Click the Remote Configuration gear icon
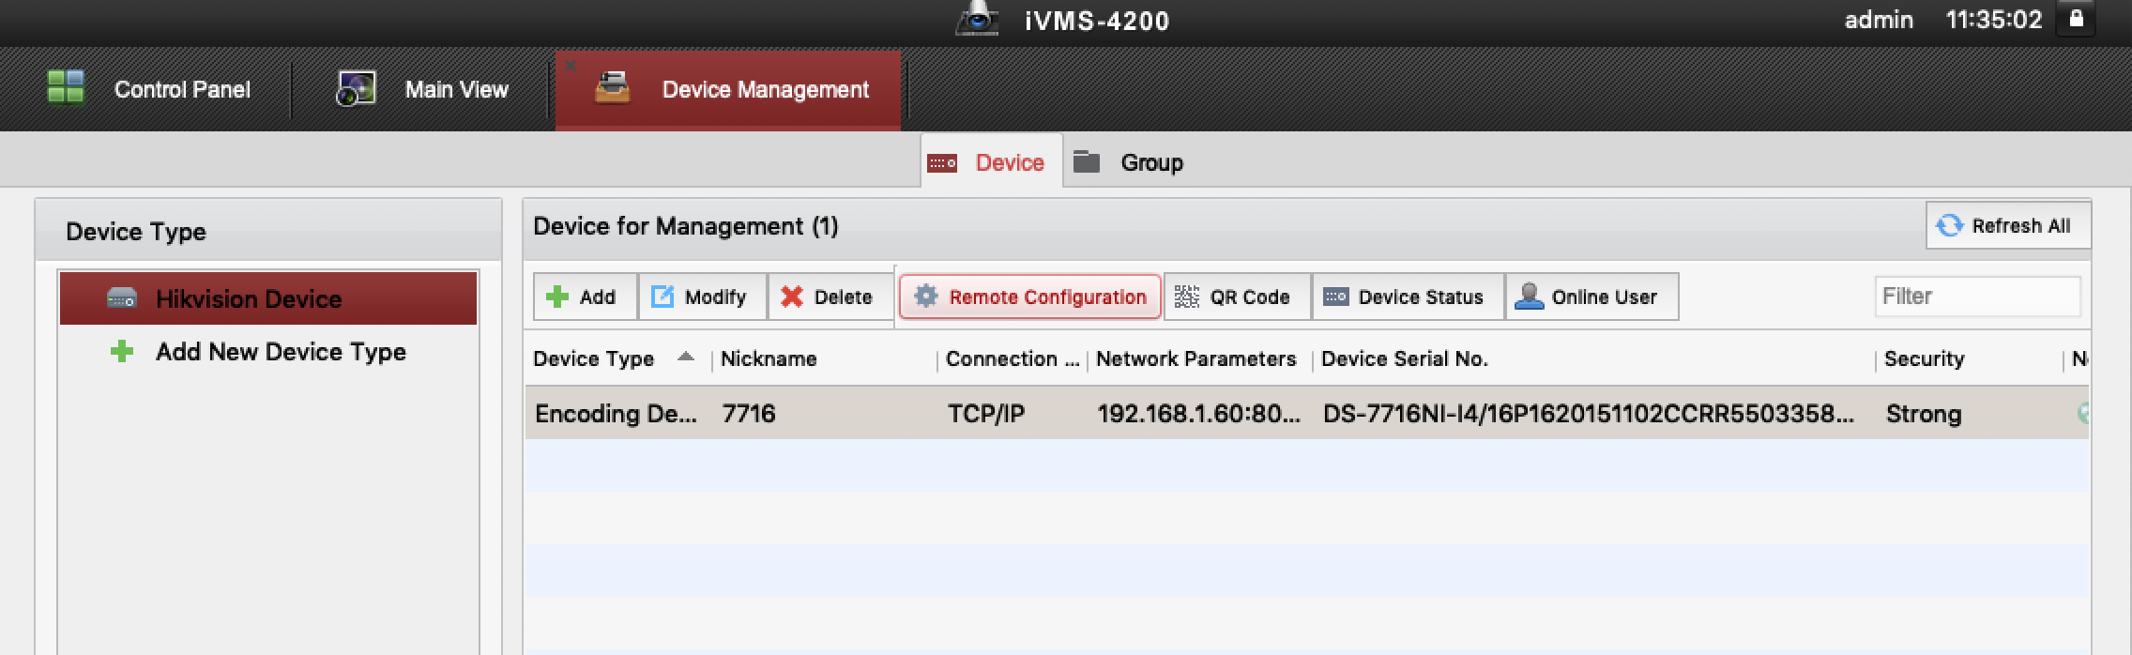 [x=926, y=296]
